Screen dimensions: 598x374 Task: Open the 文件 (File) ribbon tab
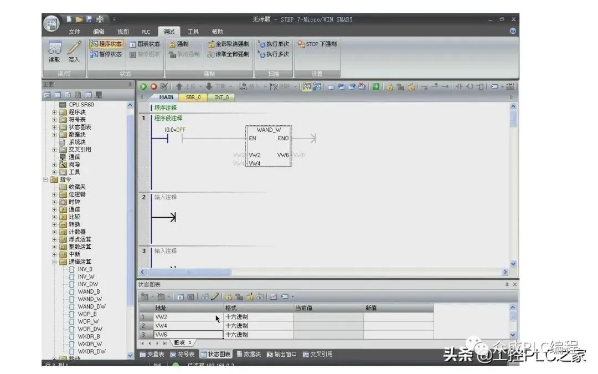(x=74, y=32)
